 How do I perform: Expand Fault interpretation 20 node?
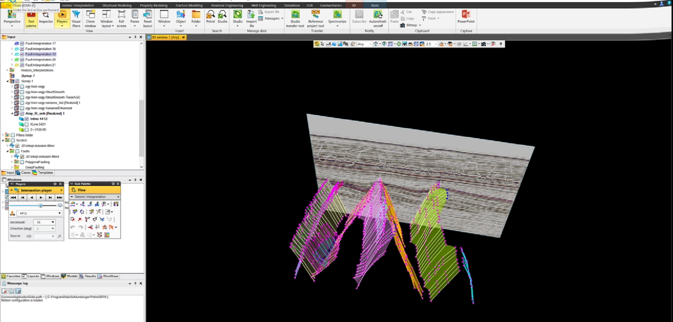pyautogui.click(x=12, y=60)
